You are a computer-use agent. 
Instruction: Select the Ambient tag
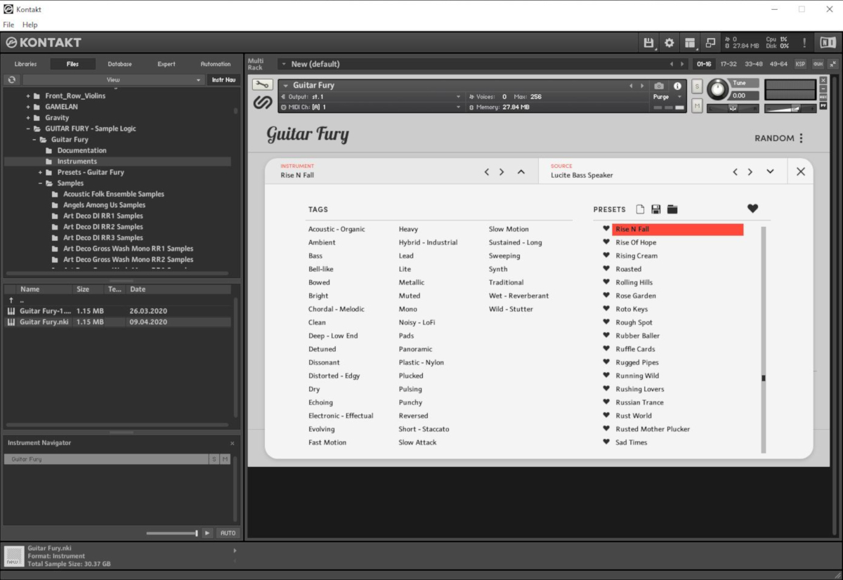[x=322, y=242]
